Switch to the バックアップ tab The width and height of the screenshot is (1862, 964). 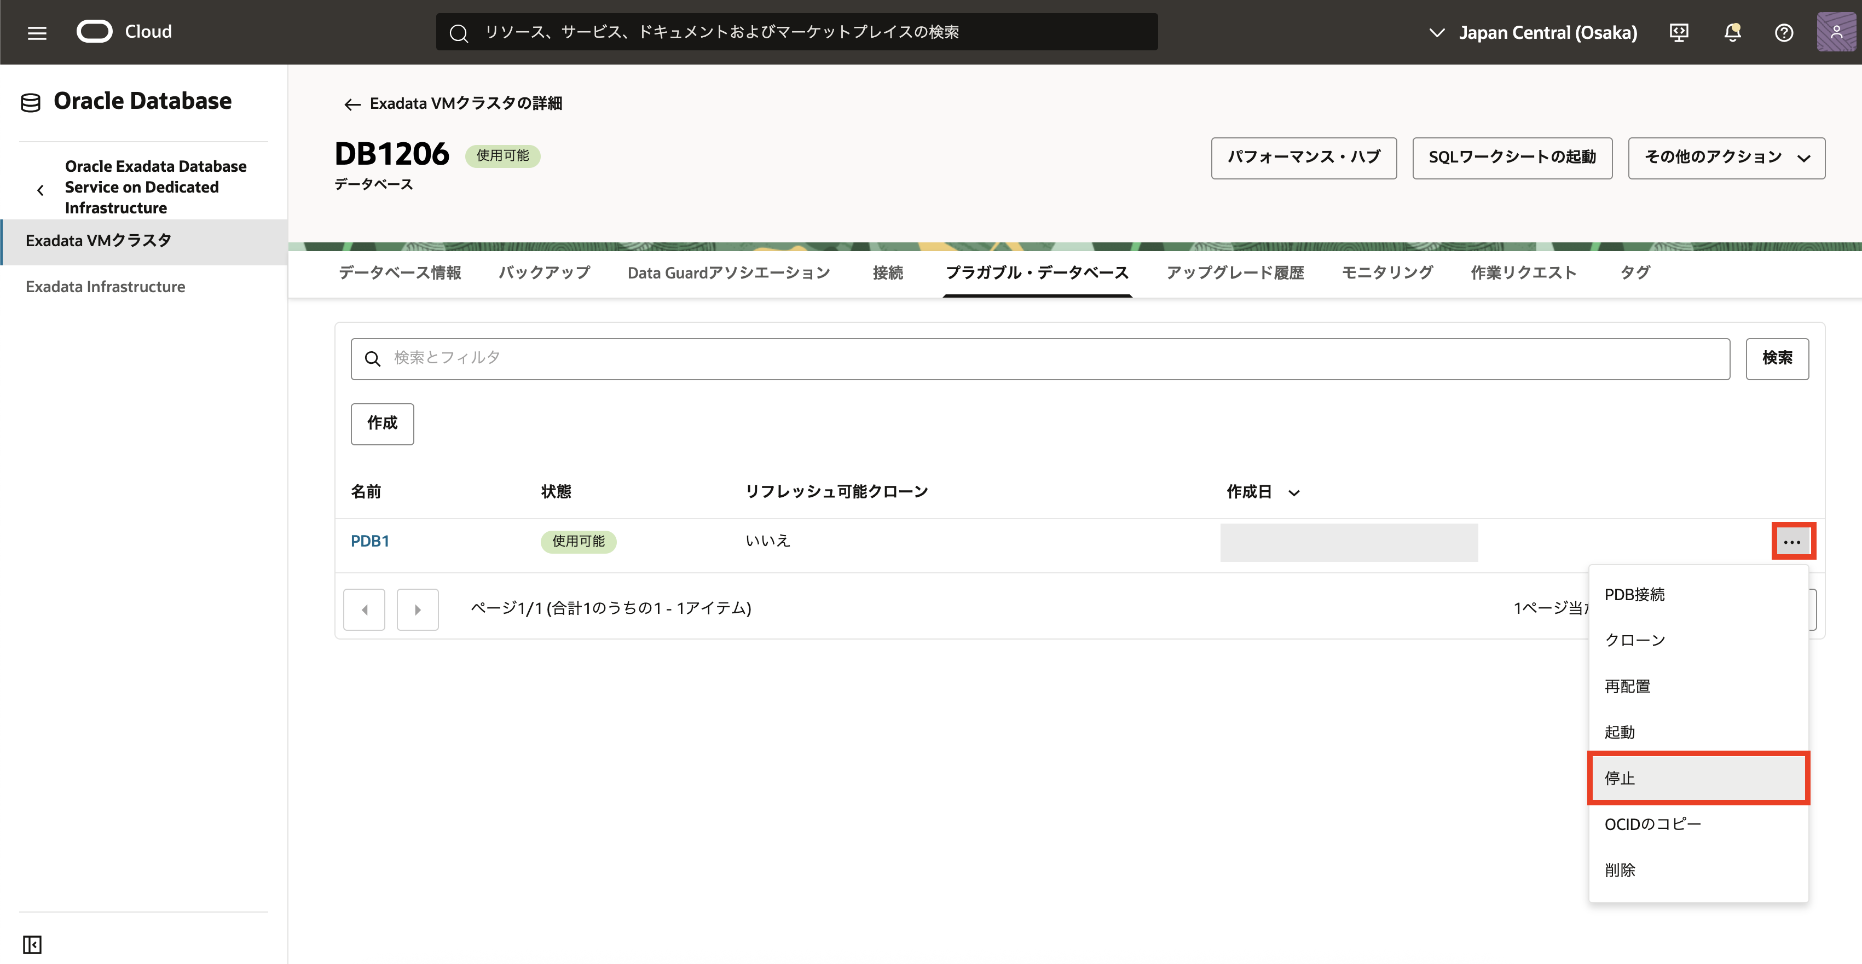[543, 273]
